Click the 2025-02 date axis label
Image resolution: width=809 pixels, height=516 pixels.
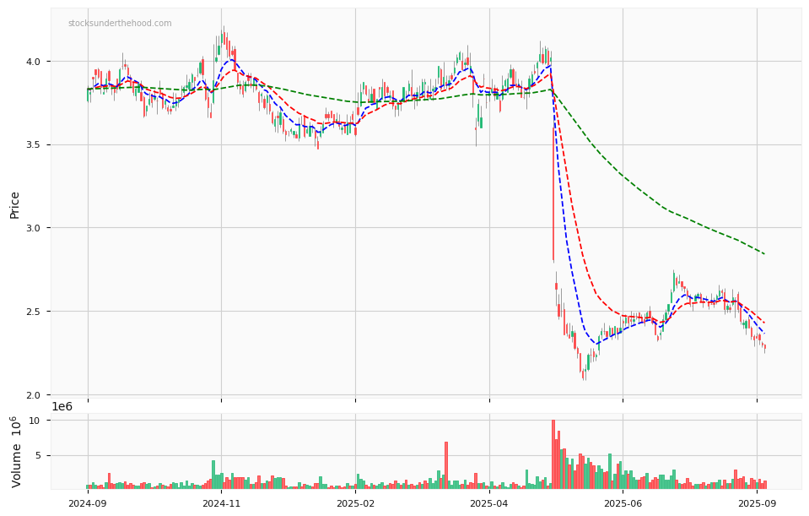click(x=355, y=503)
